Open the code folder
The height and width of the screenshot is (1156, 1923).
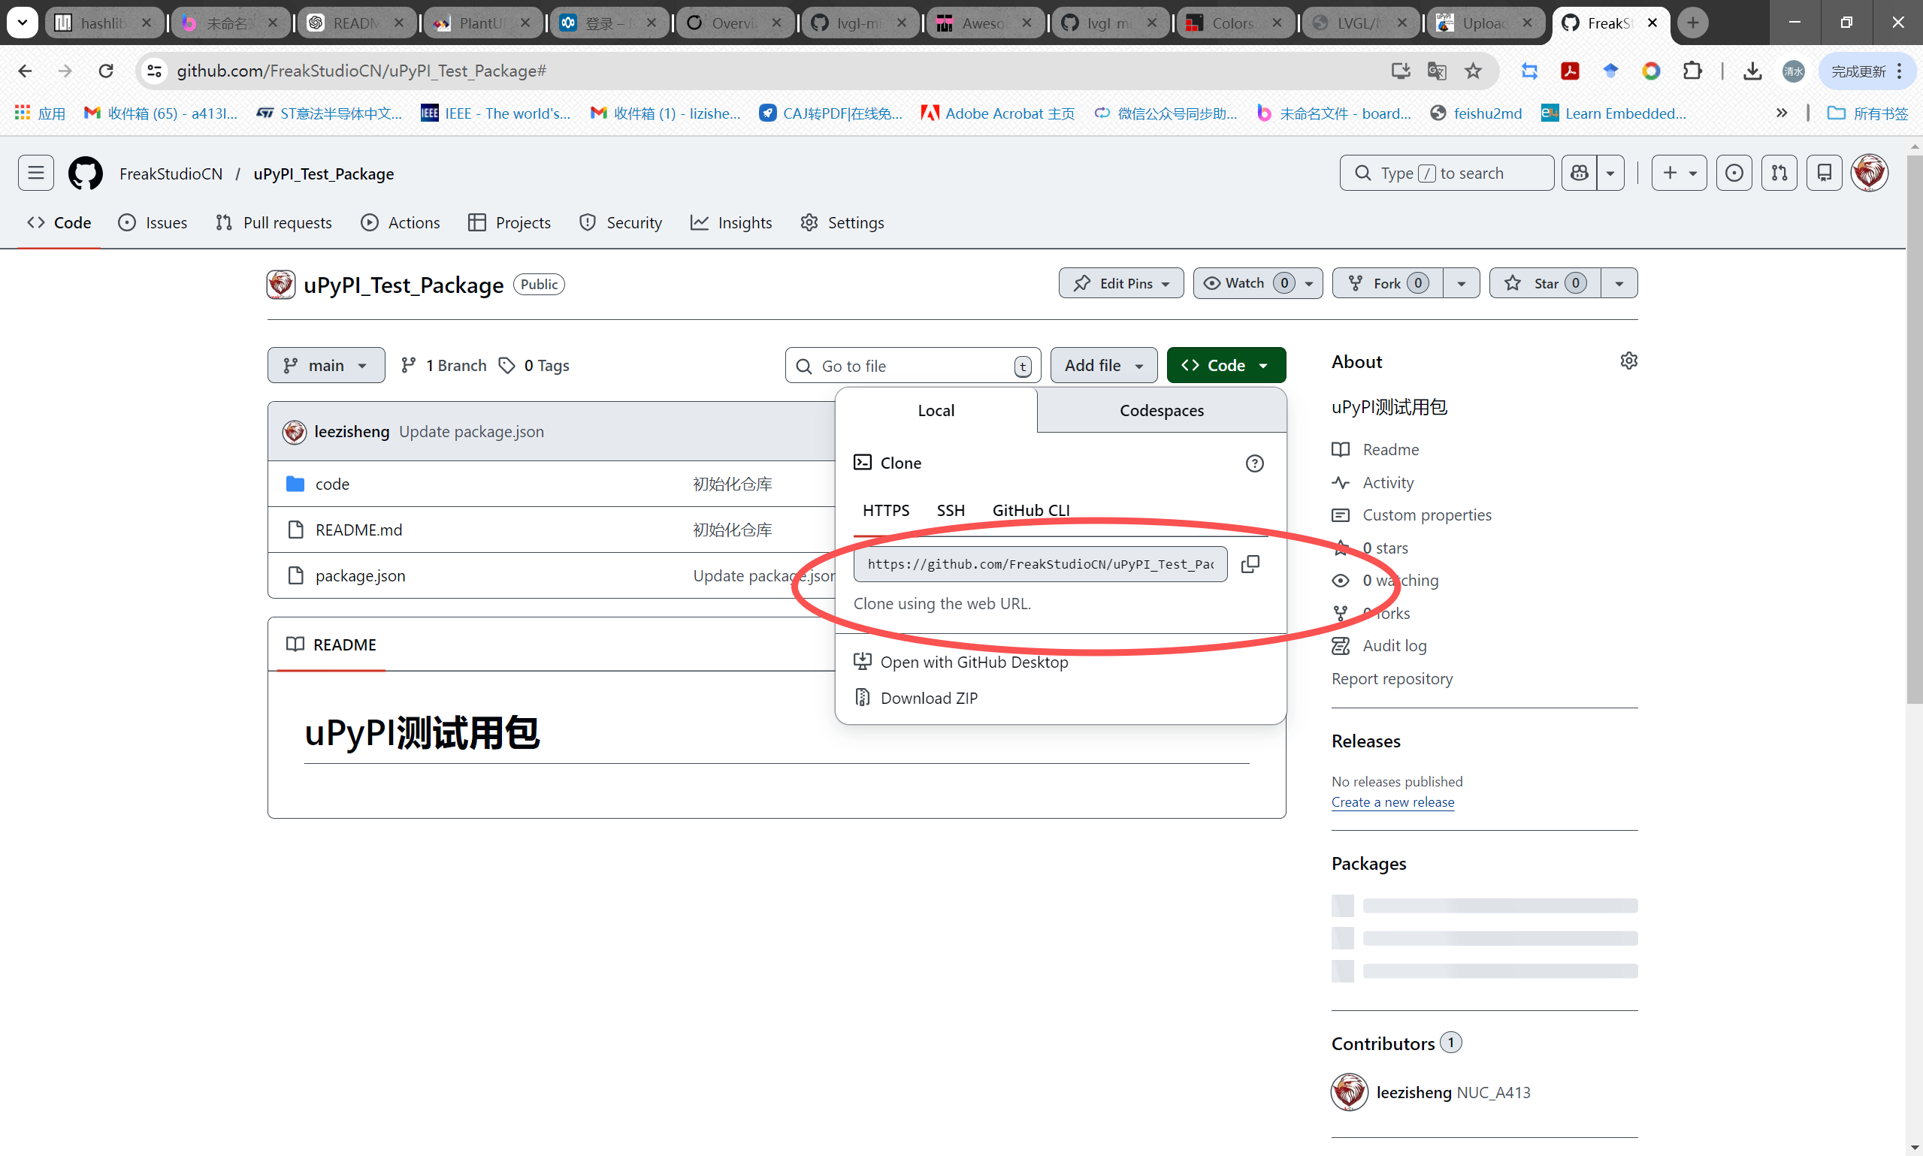pyautogui.click(x=332, y=484)
